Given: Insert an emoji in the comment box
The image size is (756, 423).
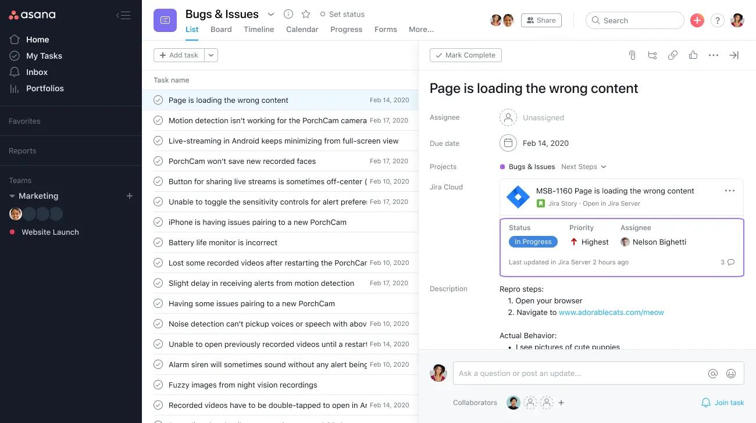Looking at the screenshot, I should (731, 373).
